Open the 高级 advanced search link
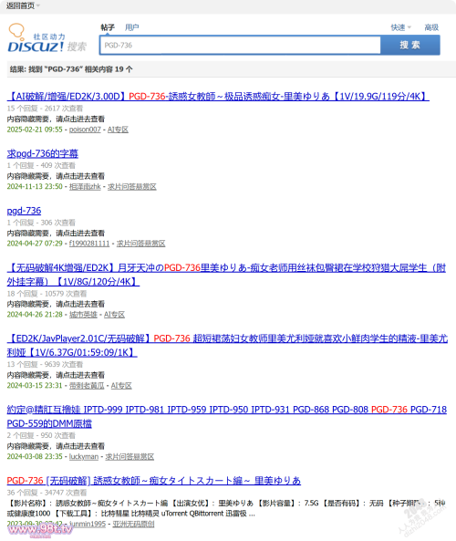 [x=431, y=27]
